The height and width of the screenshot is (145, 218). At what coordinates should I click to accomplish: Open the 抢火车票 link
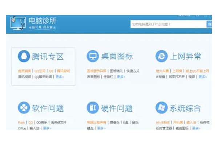162,71
